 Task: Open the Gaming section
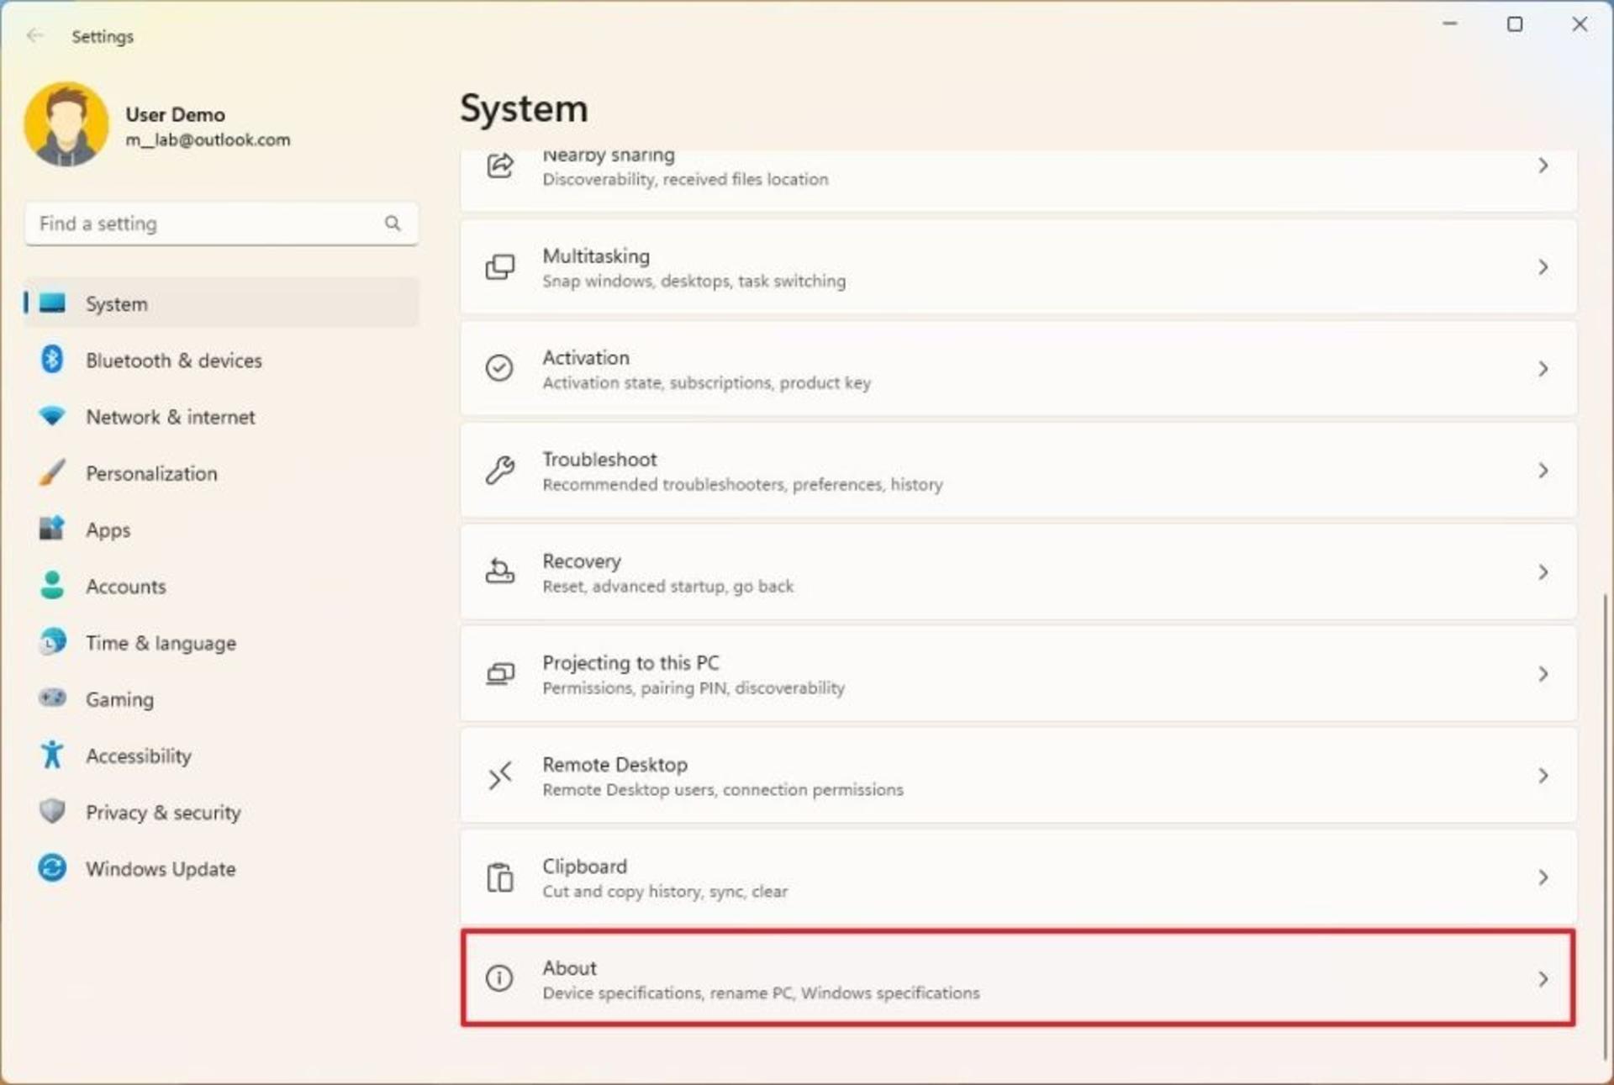pos(222,698)
